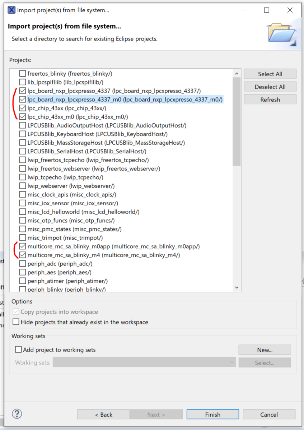
Task: Click New... working set button
Action: pos(265,350)
